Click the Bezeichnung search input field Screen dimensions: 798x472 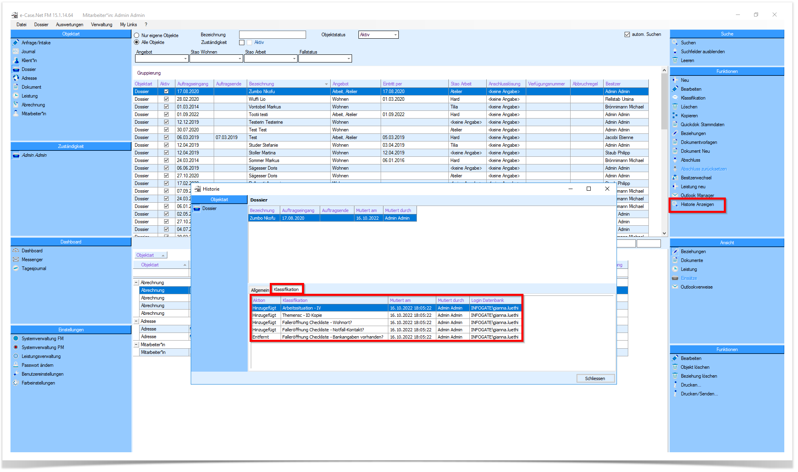(x=272, y=35)
